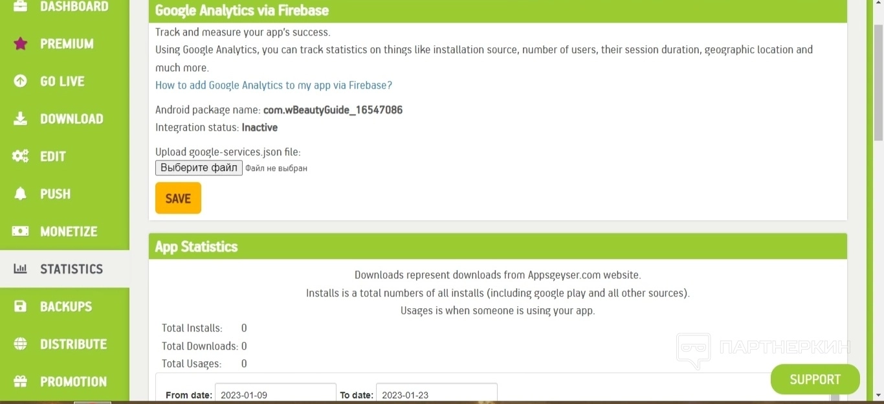The height and width of the screenshot is (404, 884).
Task: Click the Distribute globe icon
Action: point(21,344)
